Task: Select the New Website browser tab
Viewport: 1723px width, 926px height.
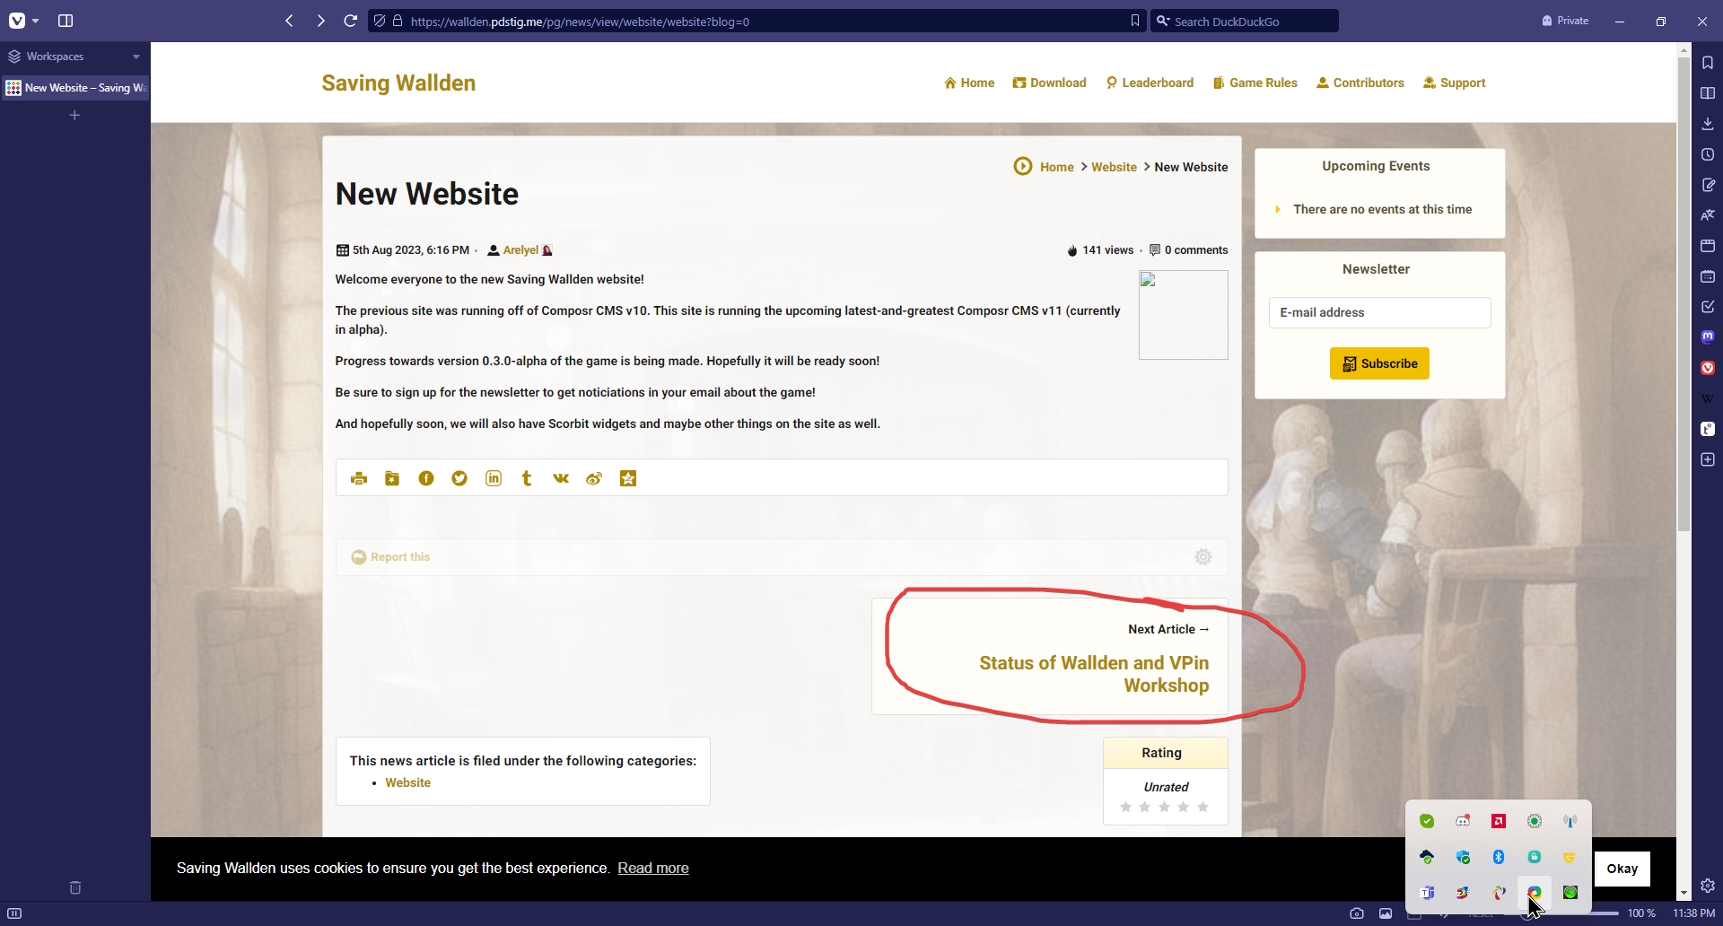Action: click(x=75, y=88)
